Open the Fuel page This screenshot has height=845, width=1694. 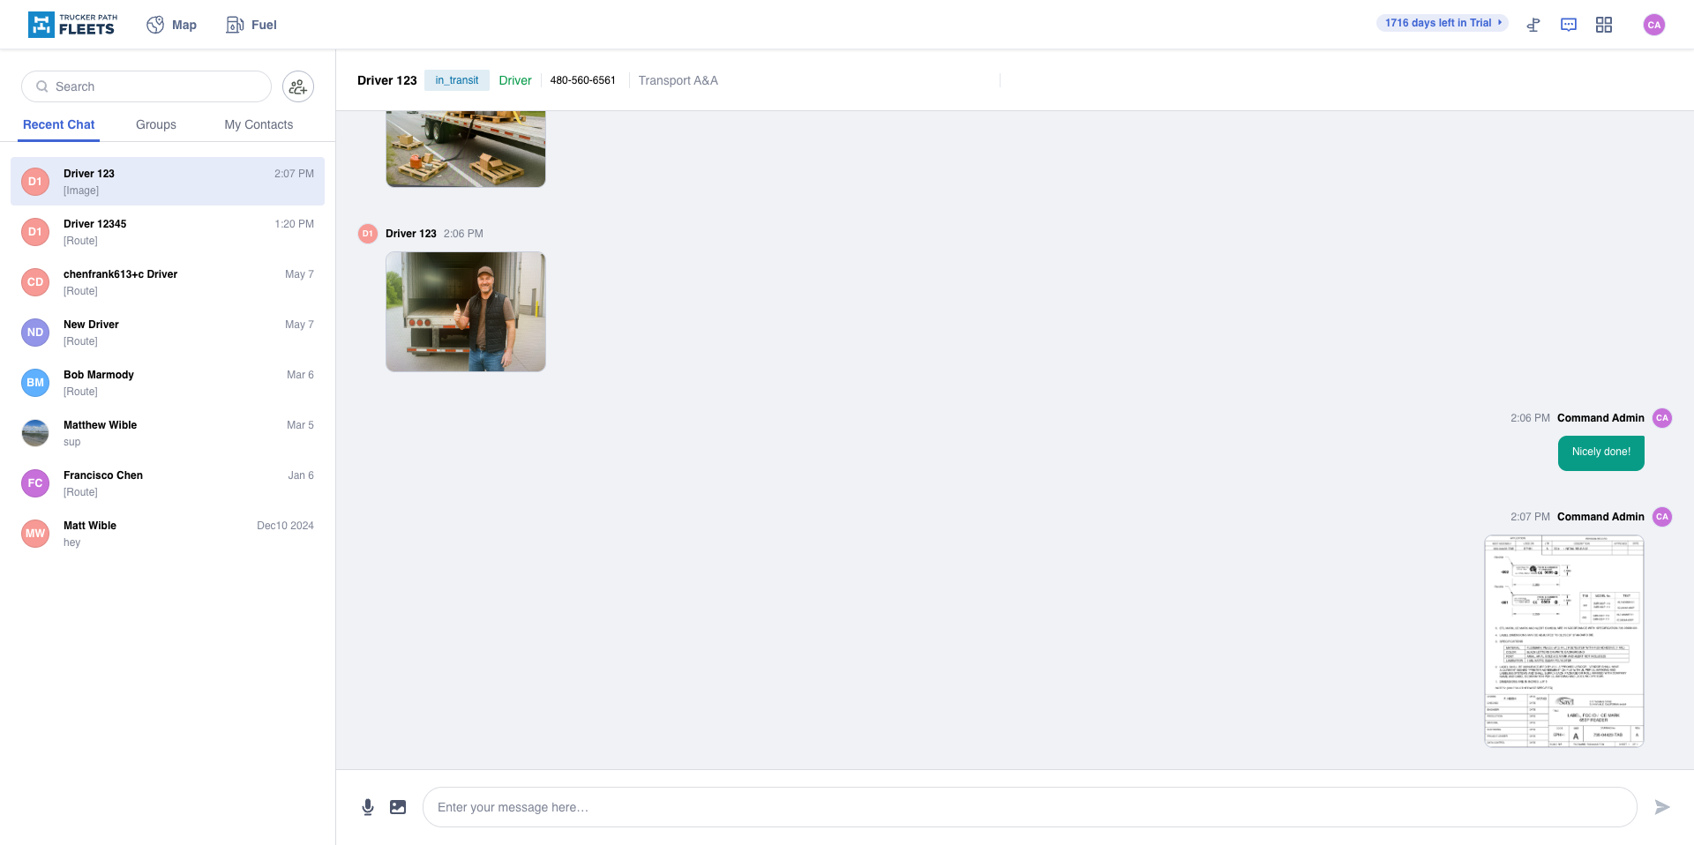(x=252, y=25)
